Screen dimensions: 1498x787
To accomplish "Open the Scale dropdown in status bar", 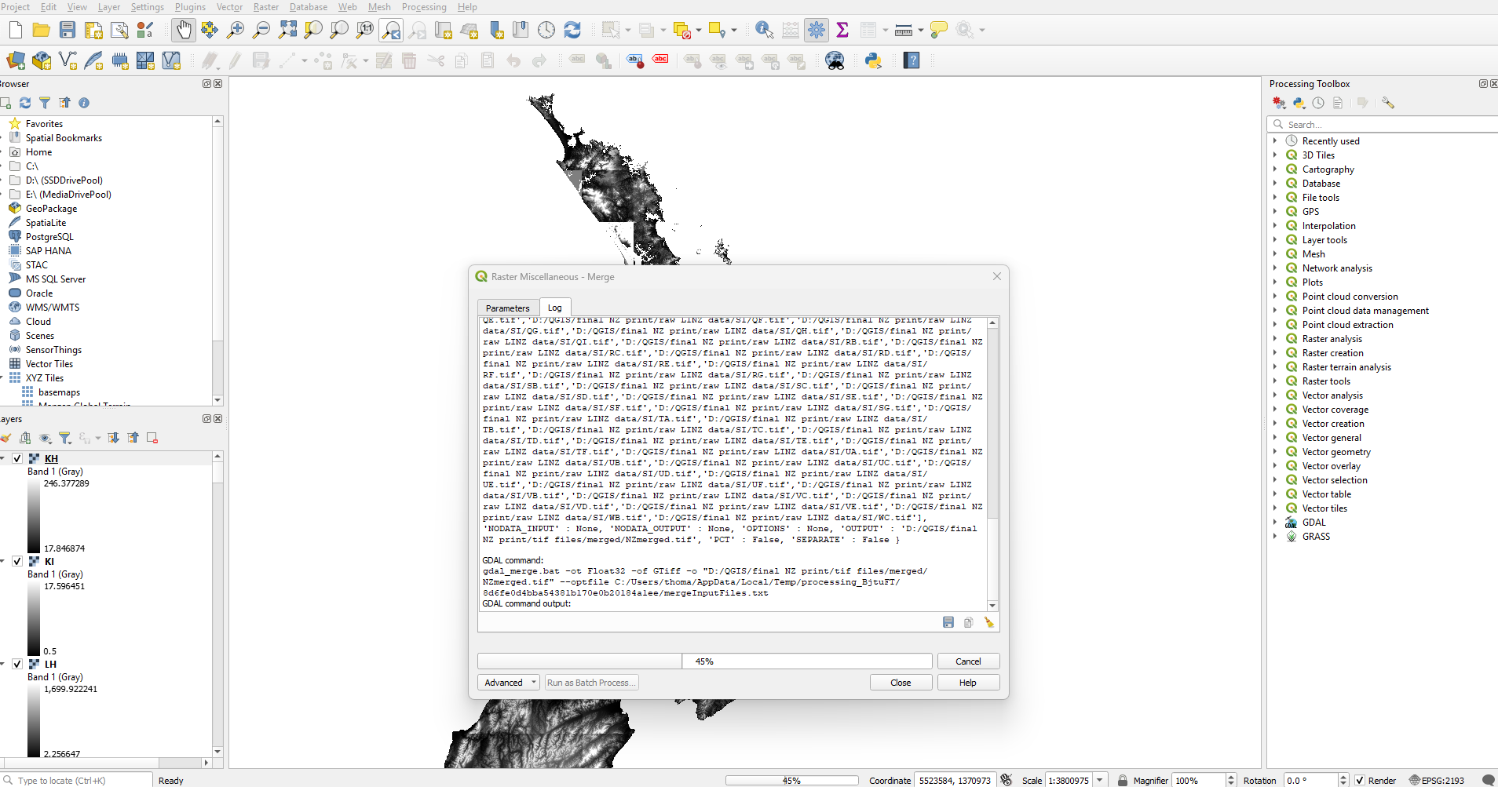I will 1100,780.
